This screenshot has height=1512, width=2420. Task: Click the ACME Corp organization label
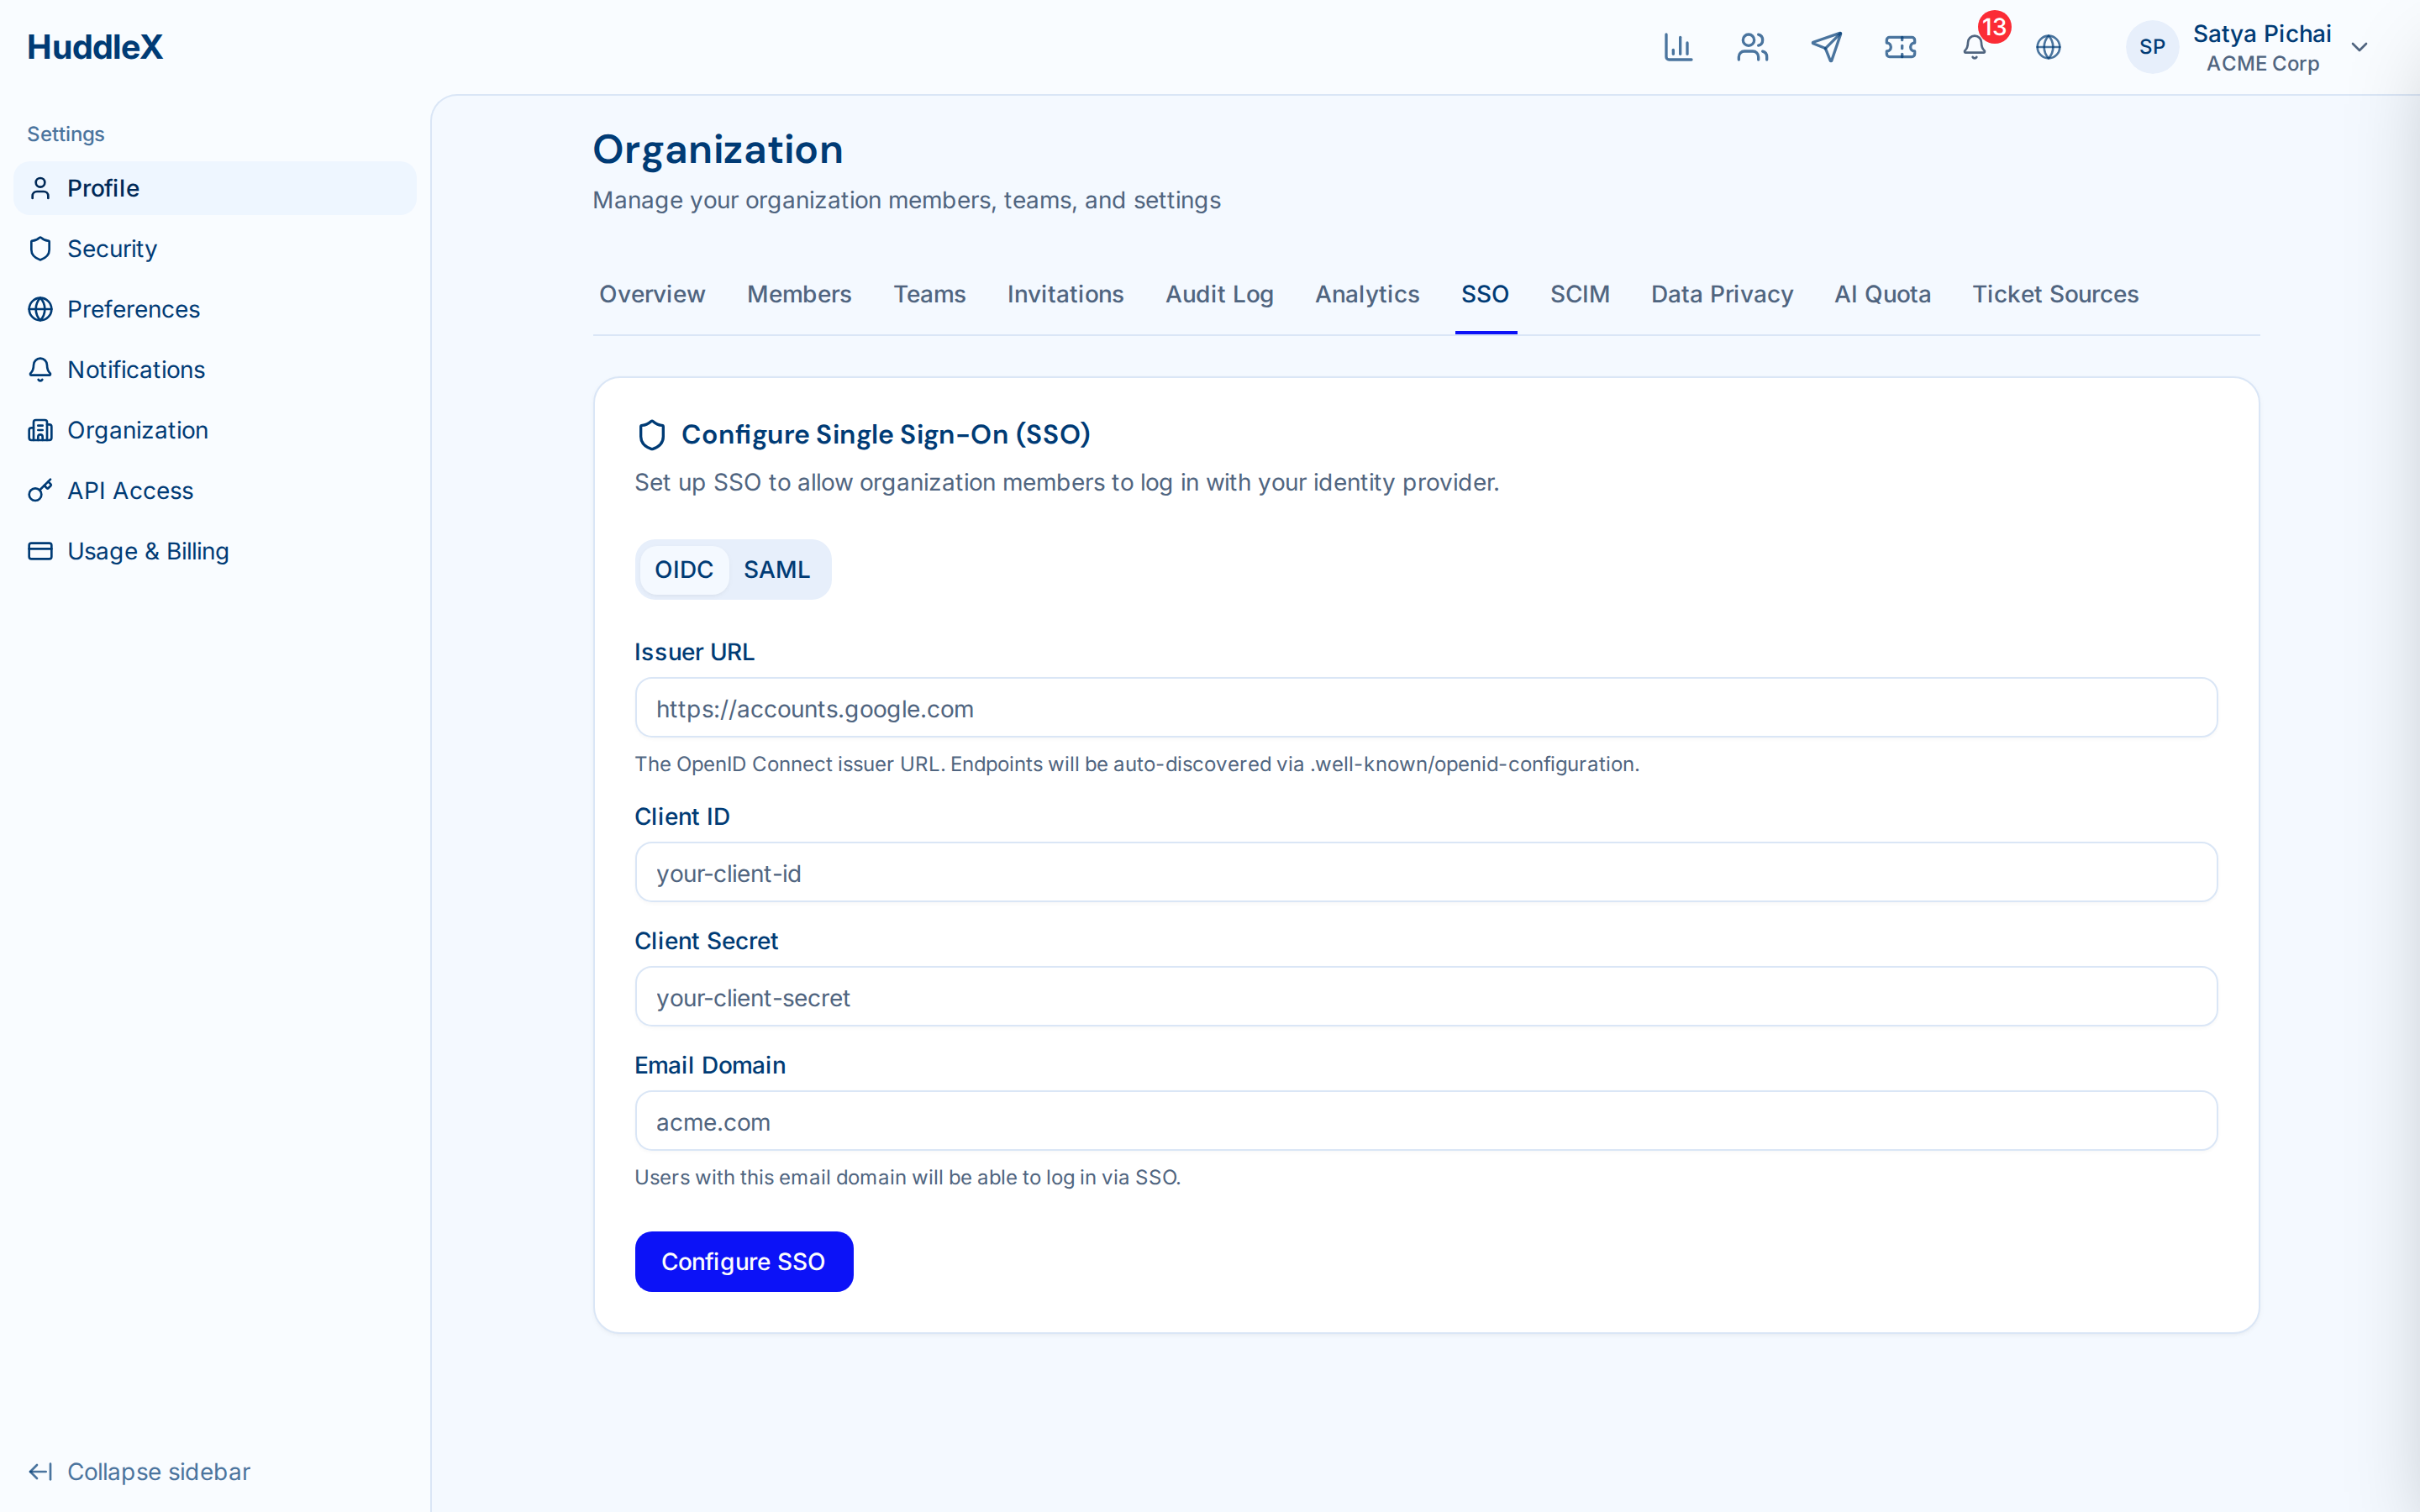pyautogui.click(x=2262, y=64)
